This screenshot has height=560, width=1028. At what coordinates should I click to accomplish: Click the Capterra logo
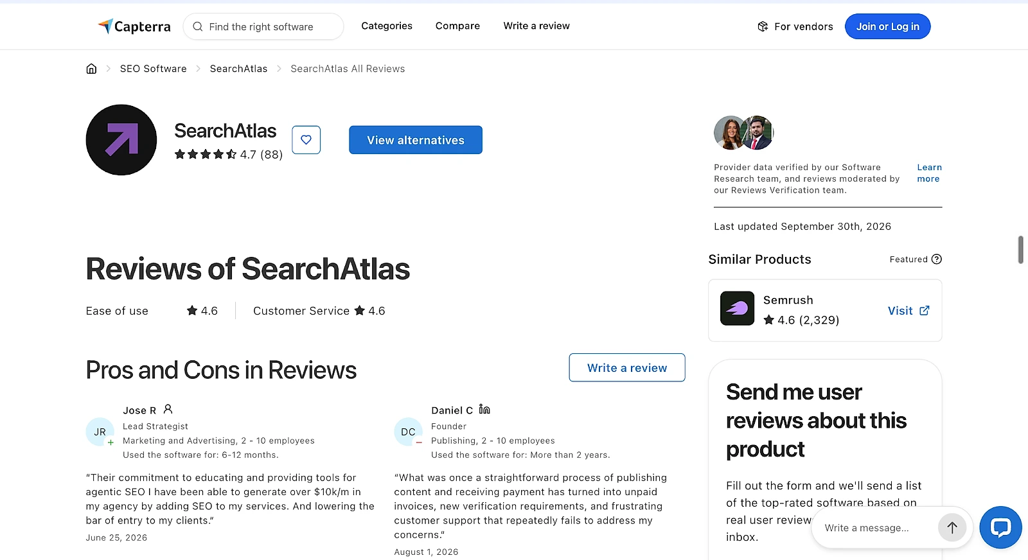click(134, 26)
